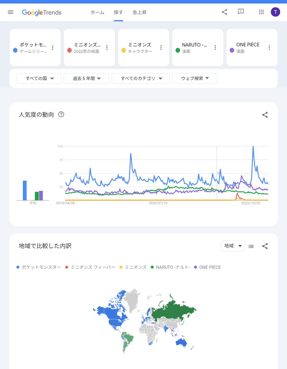The image size is (287, 369).
Task: Expand the すべてのカテゴリ dropdown
Action: (x=141, y=78)
